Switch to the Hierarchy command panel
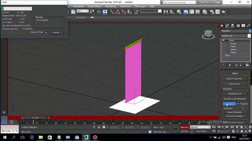The width and height of the screenshot is (252, 141). [x=232, y=25]
